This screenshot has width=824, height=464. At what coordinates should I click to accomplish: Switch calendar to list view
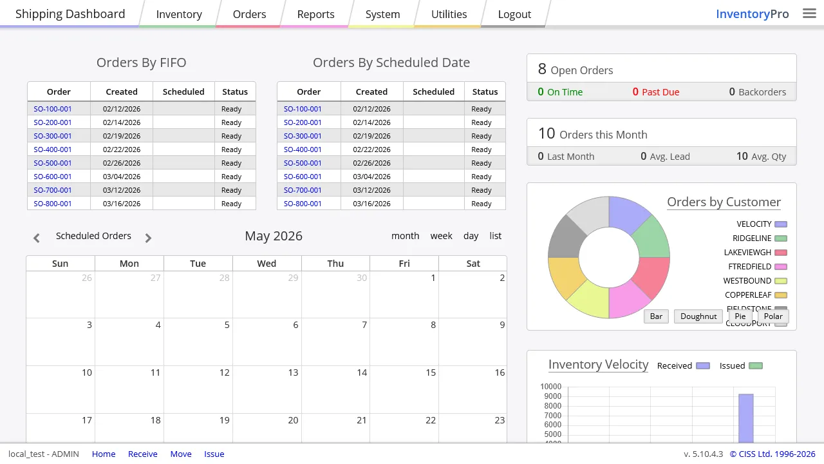496,236
